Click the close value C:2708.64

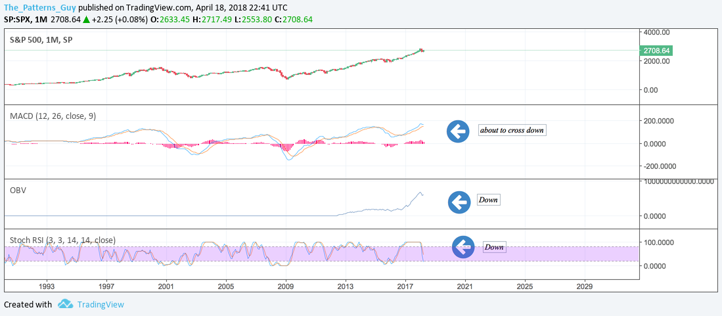(293, 20)
